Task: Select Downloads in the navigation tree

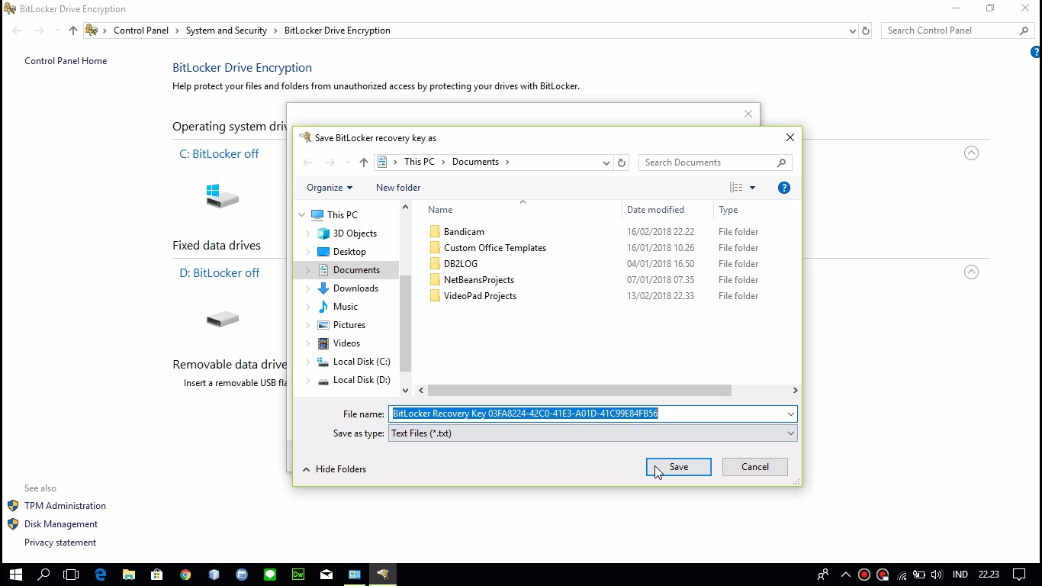Action: pyautogui.click(x=355, y=288)
